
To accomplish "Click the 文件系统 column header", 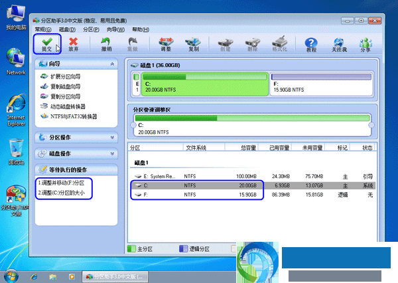I will pos(204,147).
